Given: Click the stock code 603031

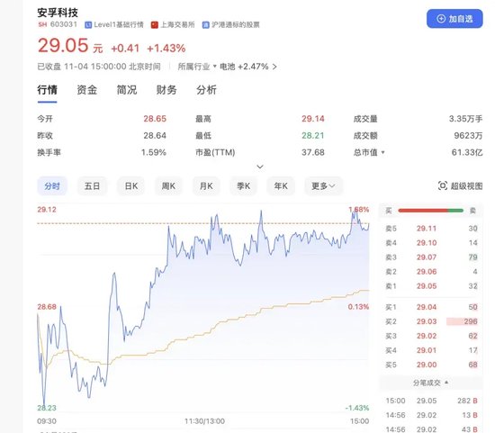Looking at the screenshot, I should 64,24.
